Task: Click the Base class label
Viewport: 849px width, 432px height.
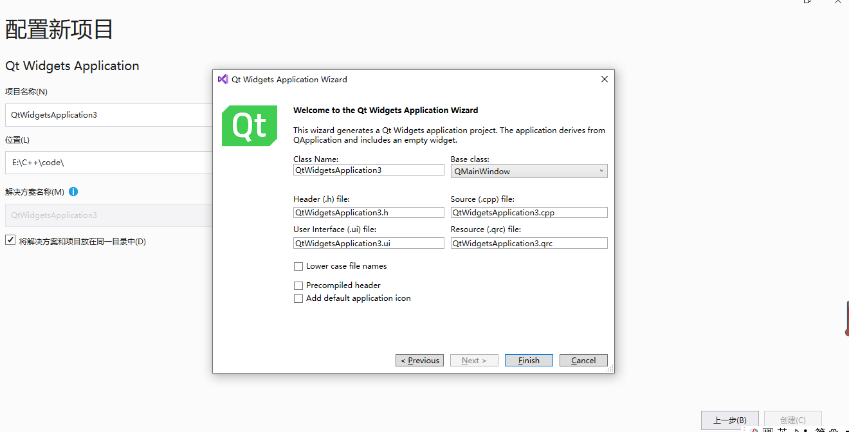Action: (x=470, y=159)
